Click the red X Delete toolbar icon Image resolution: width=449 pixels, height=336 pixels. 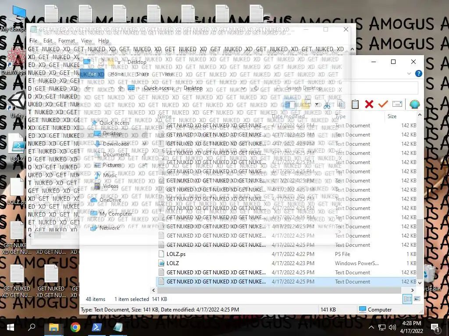click(369, 104)
